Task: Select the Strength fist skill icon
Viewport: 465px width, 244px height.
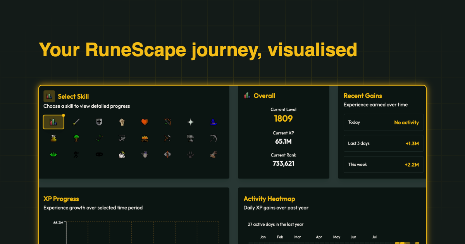Action: pos(122,122)
